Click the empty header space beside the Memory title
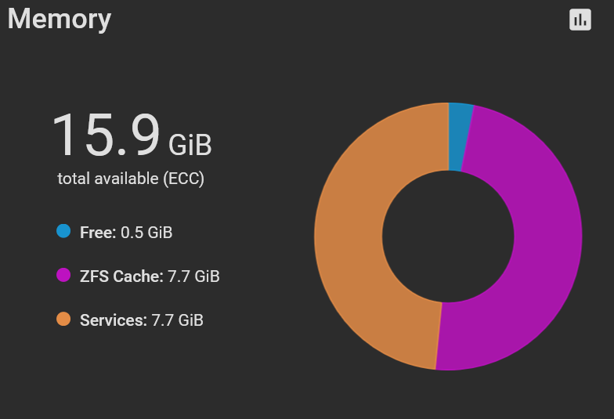The width and height of the screenshot is (614, 419). tap(337, 20)
